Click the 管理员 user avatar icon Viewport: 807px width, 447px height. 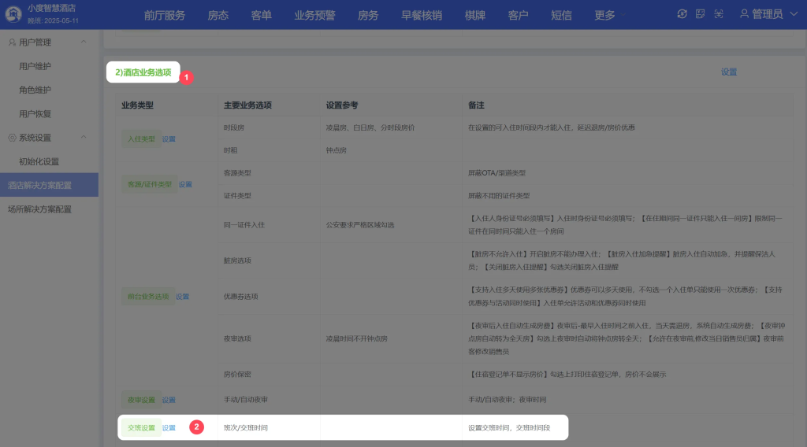746,14
